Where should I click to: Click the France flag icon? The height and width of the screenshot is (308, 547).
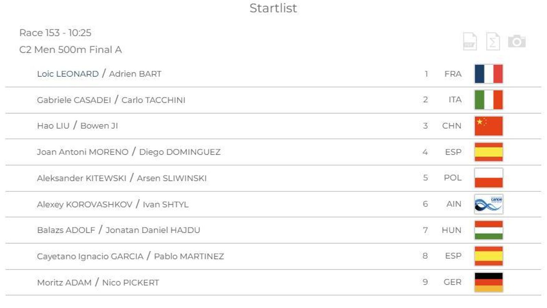[489, 74]
